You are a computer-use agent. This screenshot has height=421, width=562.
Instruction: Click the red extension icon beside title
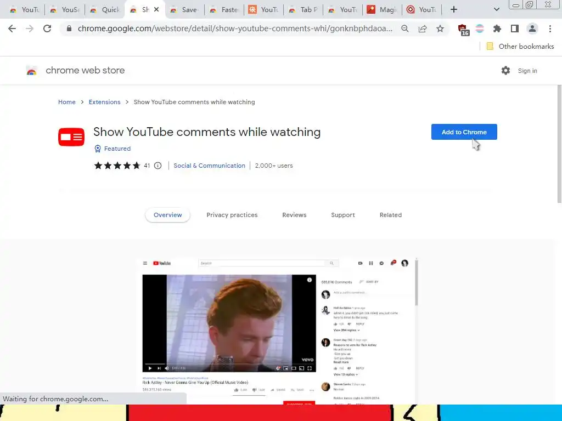(71, 136)
